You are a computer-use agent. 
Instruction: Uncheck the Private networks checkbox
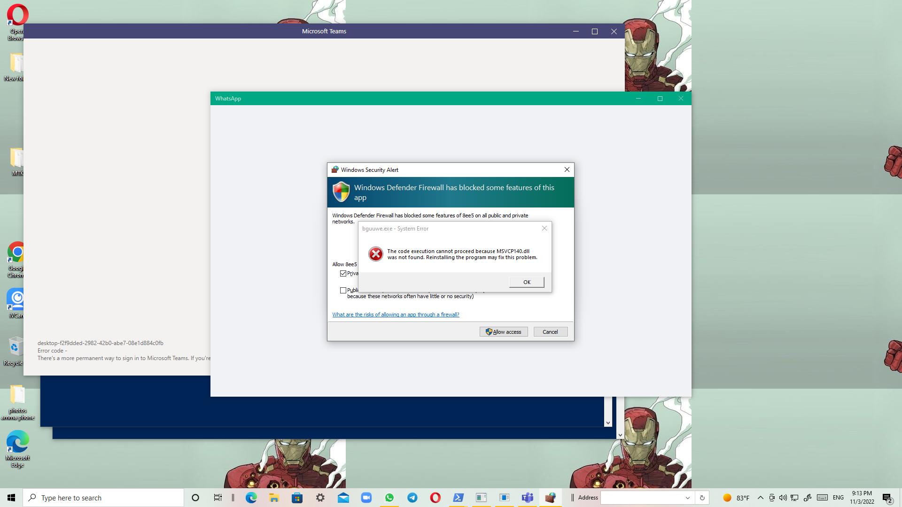point(343,274)
